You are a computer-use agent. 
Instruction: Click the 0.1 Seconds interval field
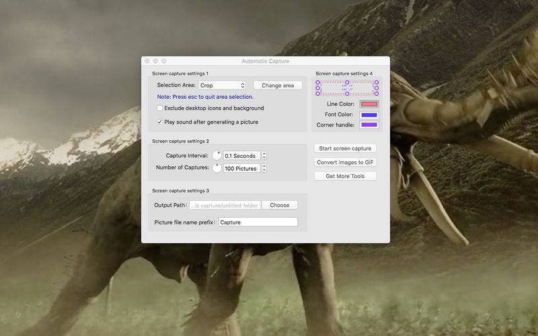(x=241, y=156)
